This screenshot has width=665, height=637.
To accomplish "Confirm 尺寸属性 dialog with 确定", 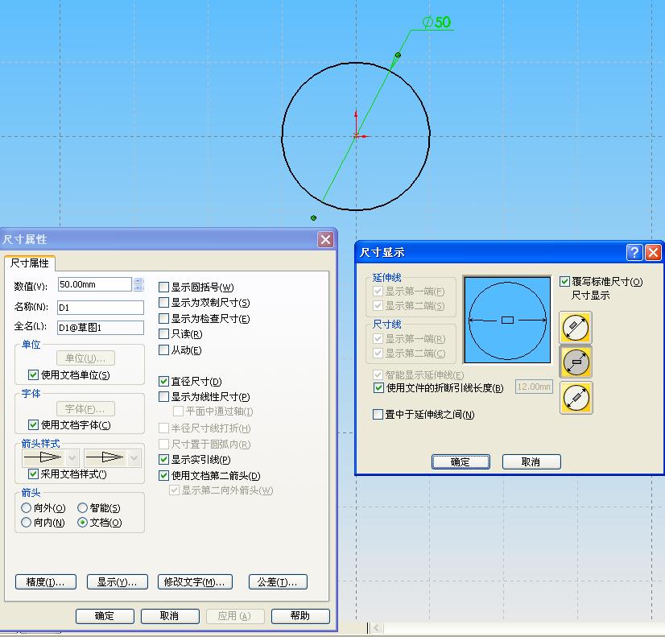I will [x=105, y=616].
